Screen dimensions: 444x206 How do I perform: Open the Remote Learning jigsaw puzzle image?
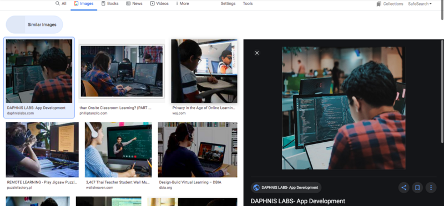42,150
